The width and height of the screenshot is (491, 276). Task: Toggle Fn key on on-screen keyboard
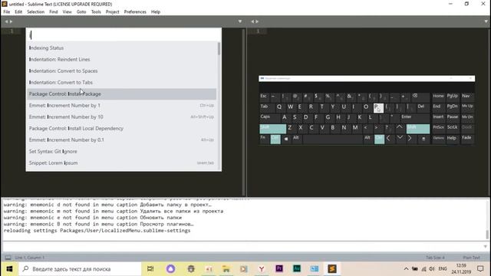tap(264, 139)
